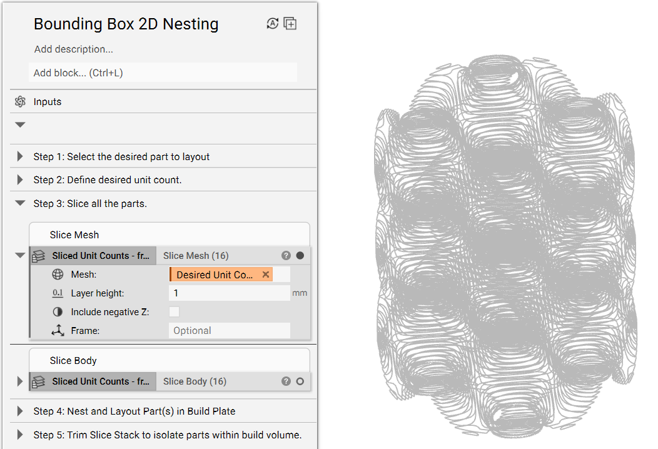This screenshot has height=449, width=658.
Task: Remove the Desired Unit Co... mesh chip
Action: point(266,275)
